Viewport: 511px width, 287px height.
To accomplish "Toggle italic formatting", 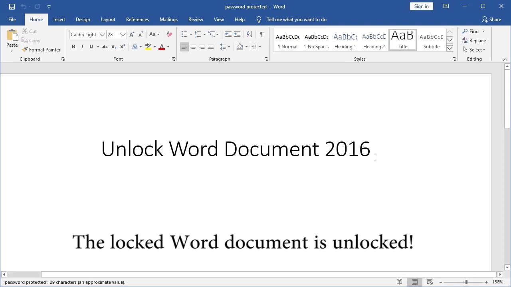I will click(82, 47).
